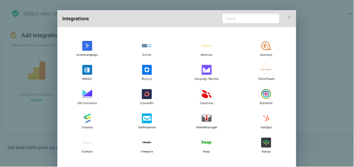Viewport: 354px width, 167px height.
Task: Select the Emarsys integration icon
Action: (87, 118)
